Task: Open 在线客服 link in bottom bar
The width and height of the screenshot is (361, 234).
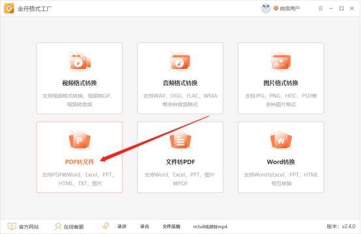Action: pos(74,227)
